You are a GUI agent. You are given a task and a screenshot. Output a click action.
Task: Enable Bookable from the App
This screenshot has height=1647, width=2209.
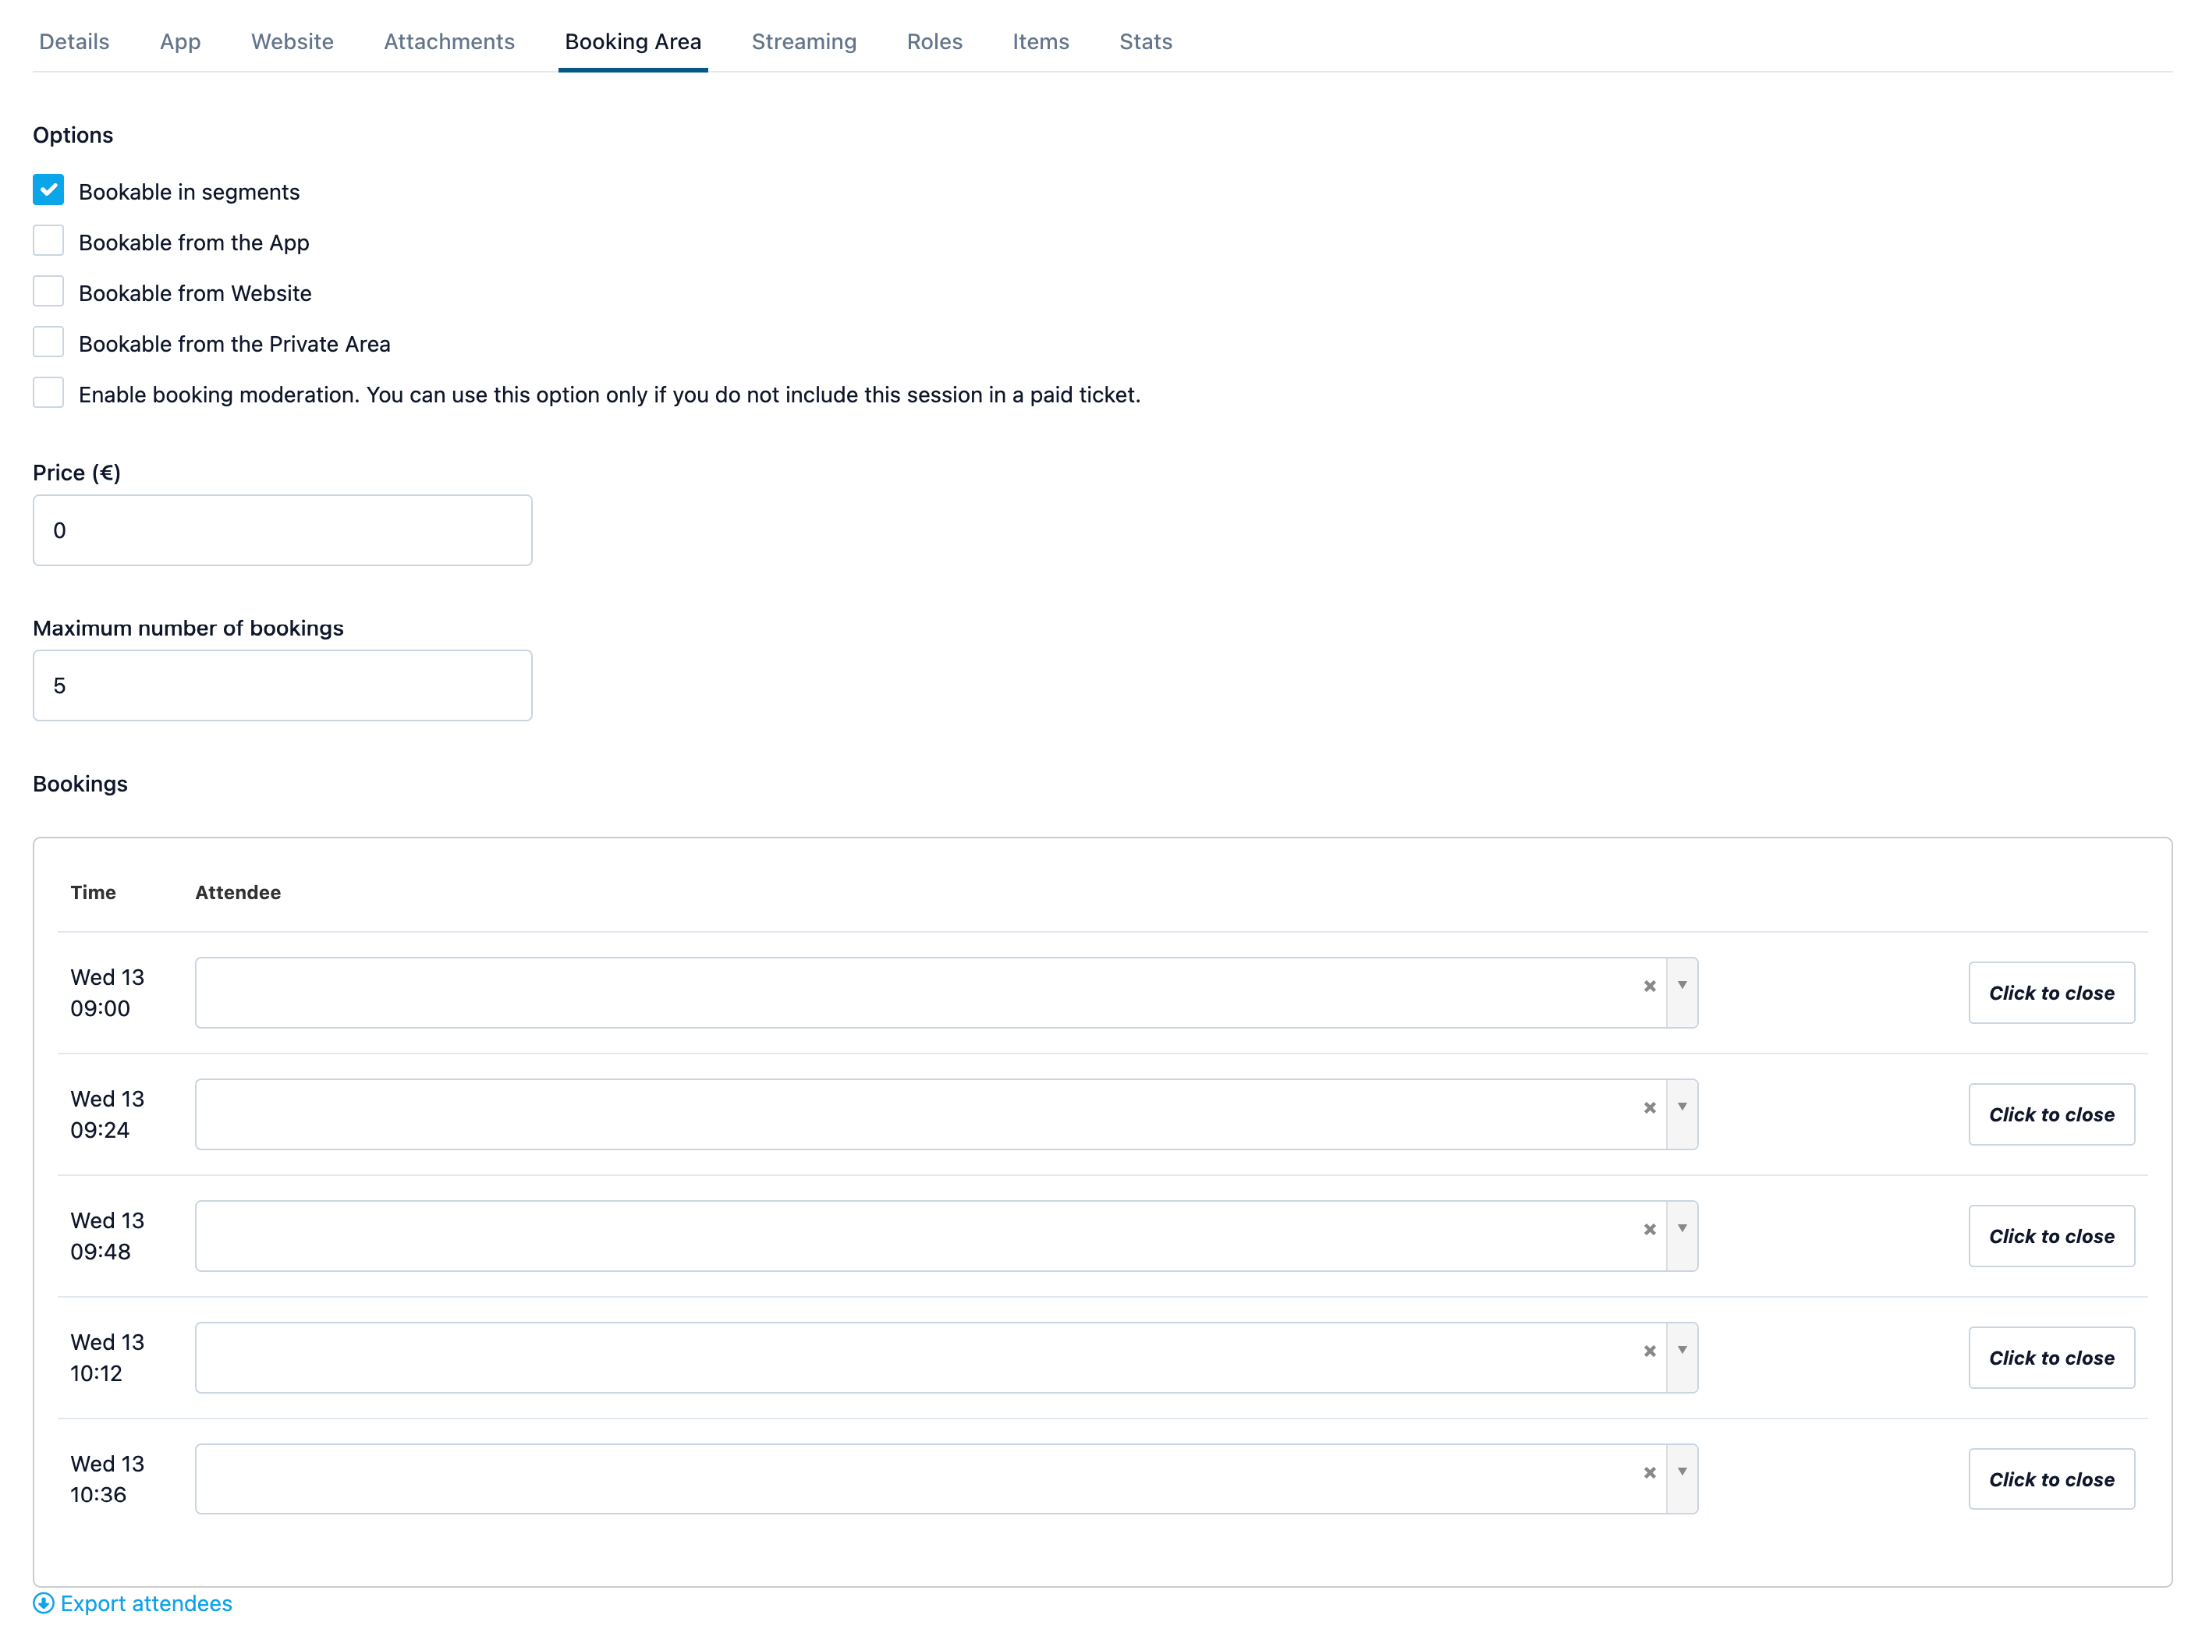point(48,240)
